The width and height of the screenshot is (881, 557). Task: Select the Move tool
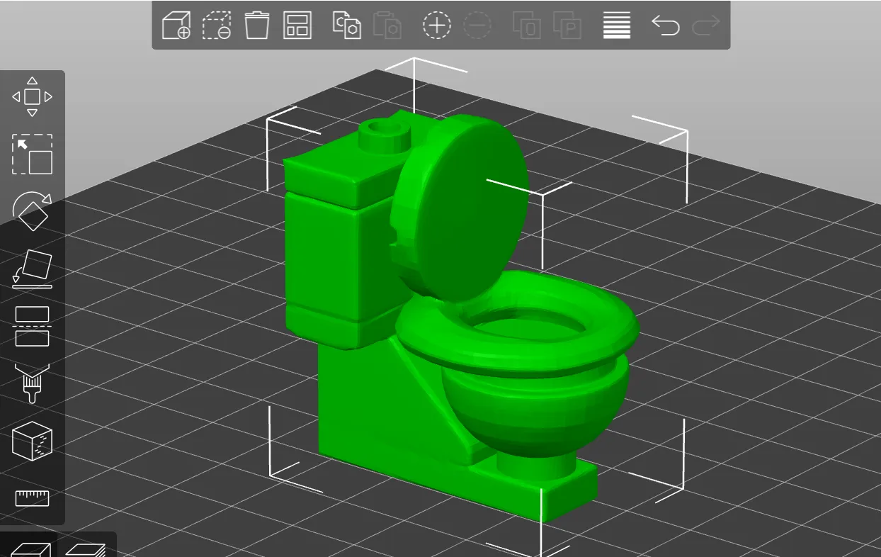coord(32,96)
